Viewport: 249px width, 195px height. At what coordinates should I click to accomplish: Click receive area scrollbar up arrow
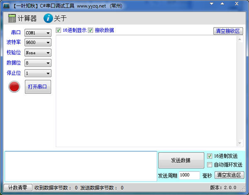click(x=240, y=39)
